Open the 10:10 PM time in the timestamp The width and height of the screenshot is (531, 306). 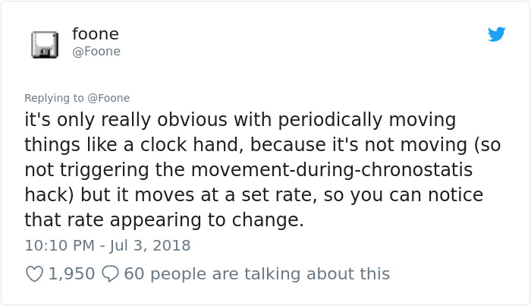(60, 245)
